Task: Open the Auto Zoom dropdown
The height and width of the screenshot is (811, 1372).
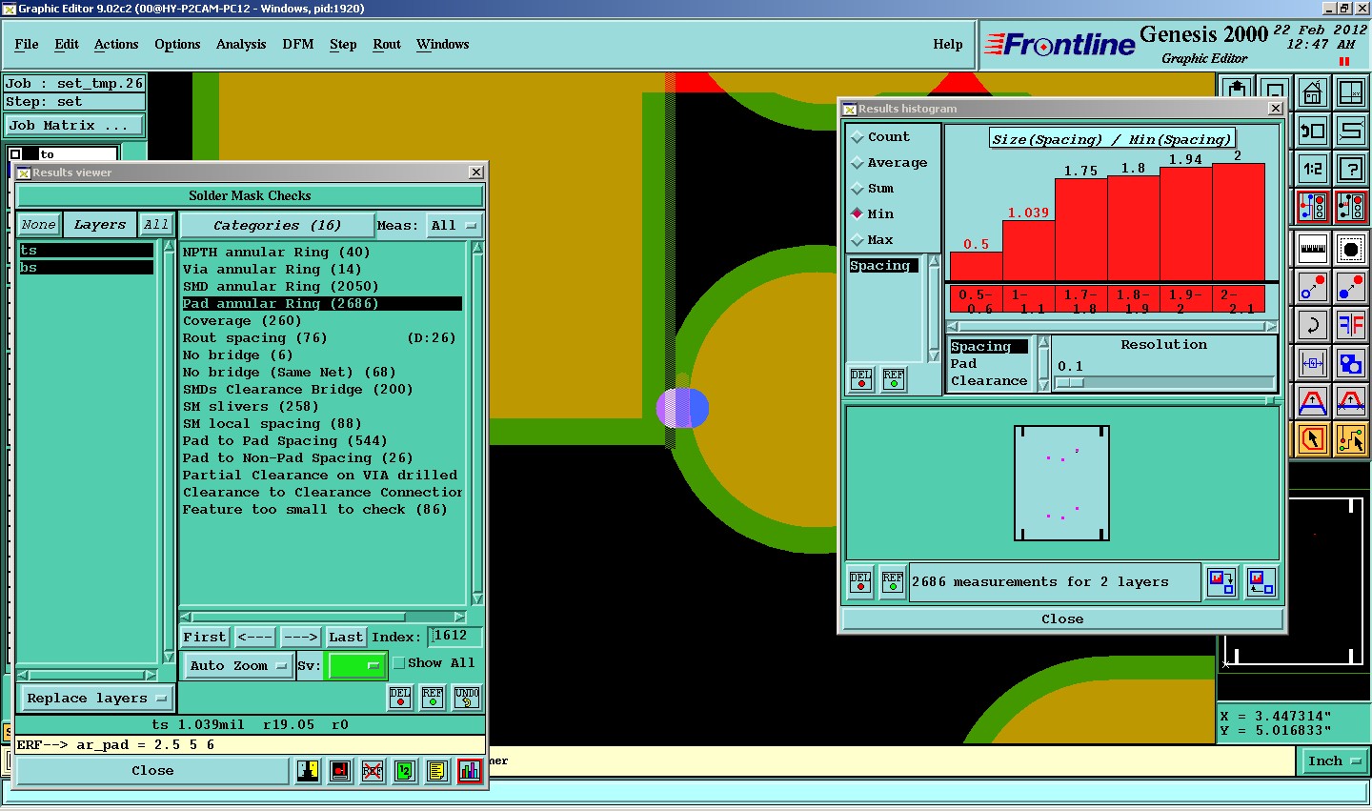Action: [238, 665]
